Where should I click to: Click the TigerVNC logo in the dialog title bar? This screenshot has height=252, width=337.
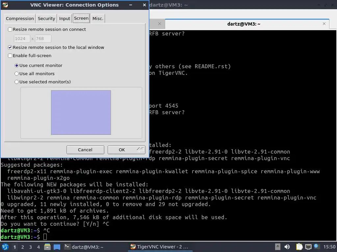(x=5, y=5)
